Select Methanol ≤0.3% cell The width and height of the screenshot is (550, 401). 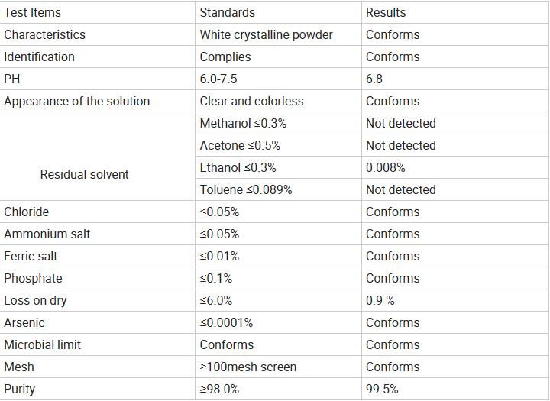tap(279, 123)
